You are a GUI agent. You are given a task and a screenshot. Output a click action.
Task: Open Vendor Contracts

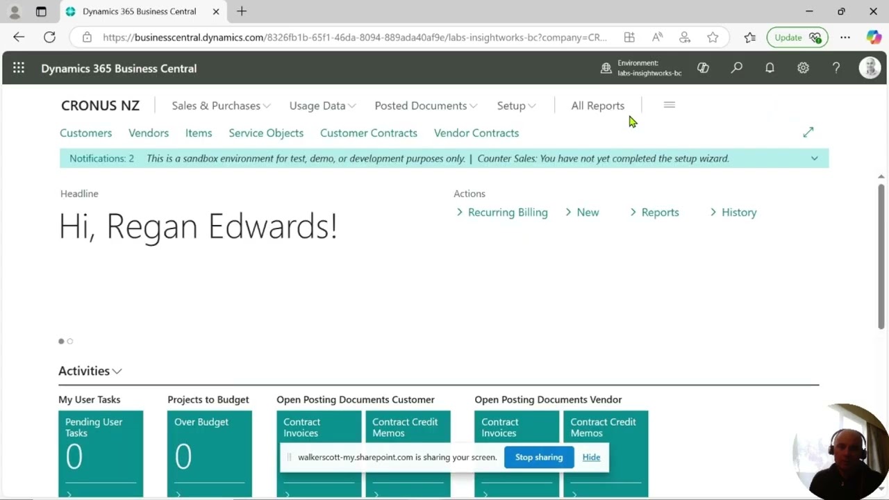point(476,133)
